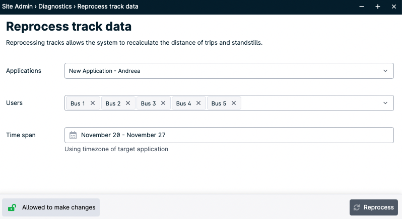The height and width of the screenshot is (219, 402).
Task: Click the Reprocess track data breadcrumb
Action: [108, 7]
